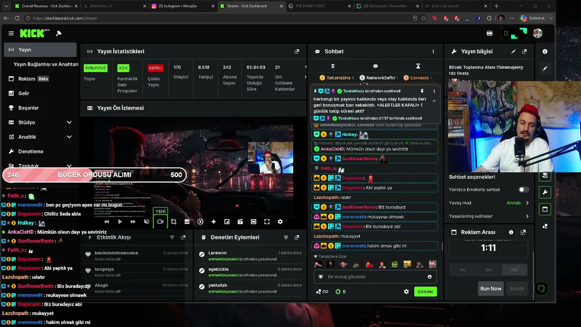Open the Başarılar sidebar item
The height and width of the screenshot is (327, 581).
[x=40, y=108]
